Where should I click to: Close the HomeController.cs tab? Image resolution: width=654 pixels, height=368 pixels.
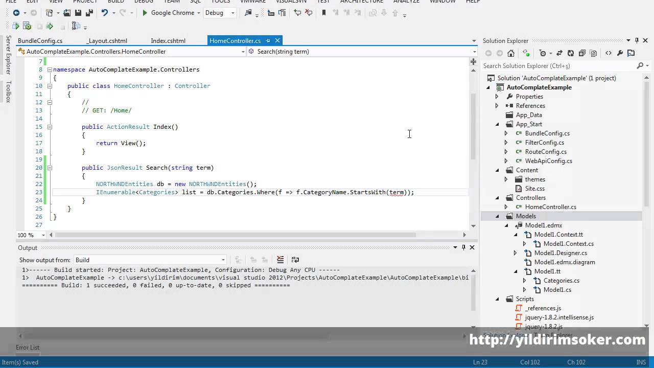click(x=277, y=40)
